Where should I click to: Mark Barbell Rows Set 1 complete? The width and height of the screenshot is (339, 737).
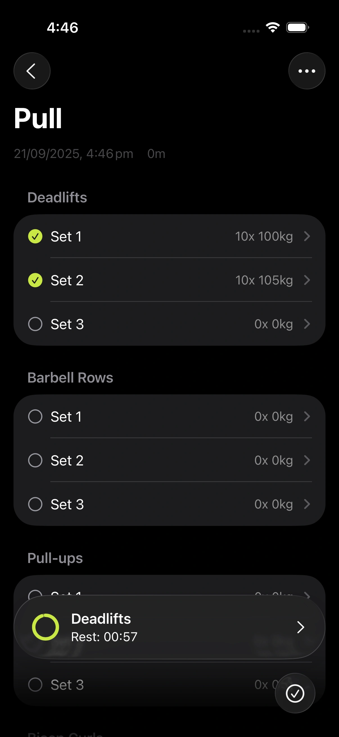point(35,416)
